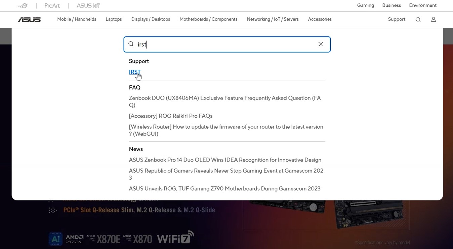The image size is (453, 249).
Task: Go to the Environment link
Action: click(x=423, y=5)
